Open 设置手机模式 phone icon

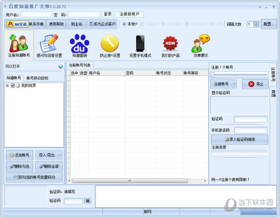coord(140,46)
